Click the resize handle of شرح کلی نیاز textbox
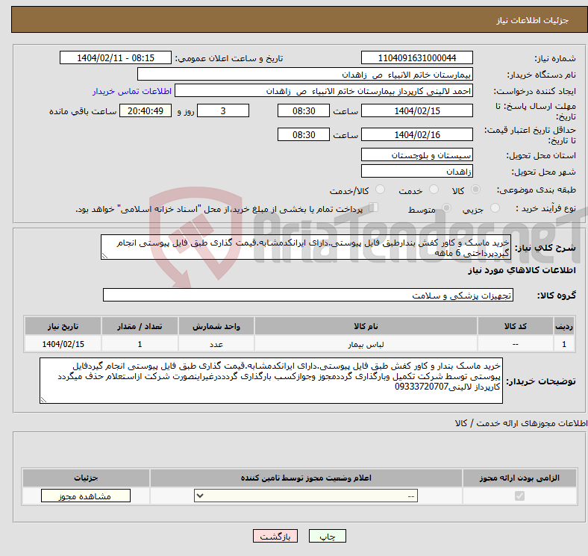Screen dimensions: 588x556 [104, 256]
